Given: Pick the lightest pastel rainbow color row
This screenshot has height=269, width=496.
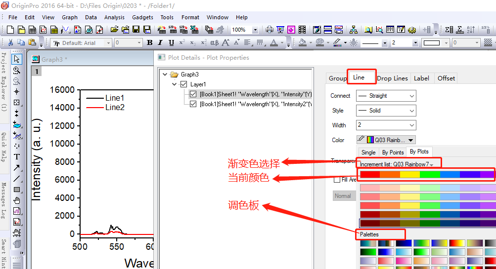Looking at the screenshot, I should (x=428, y=188).
